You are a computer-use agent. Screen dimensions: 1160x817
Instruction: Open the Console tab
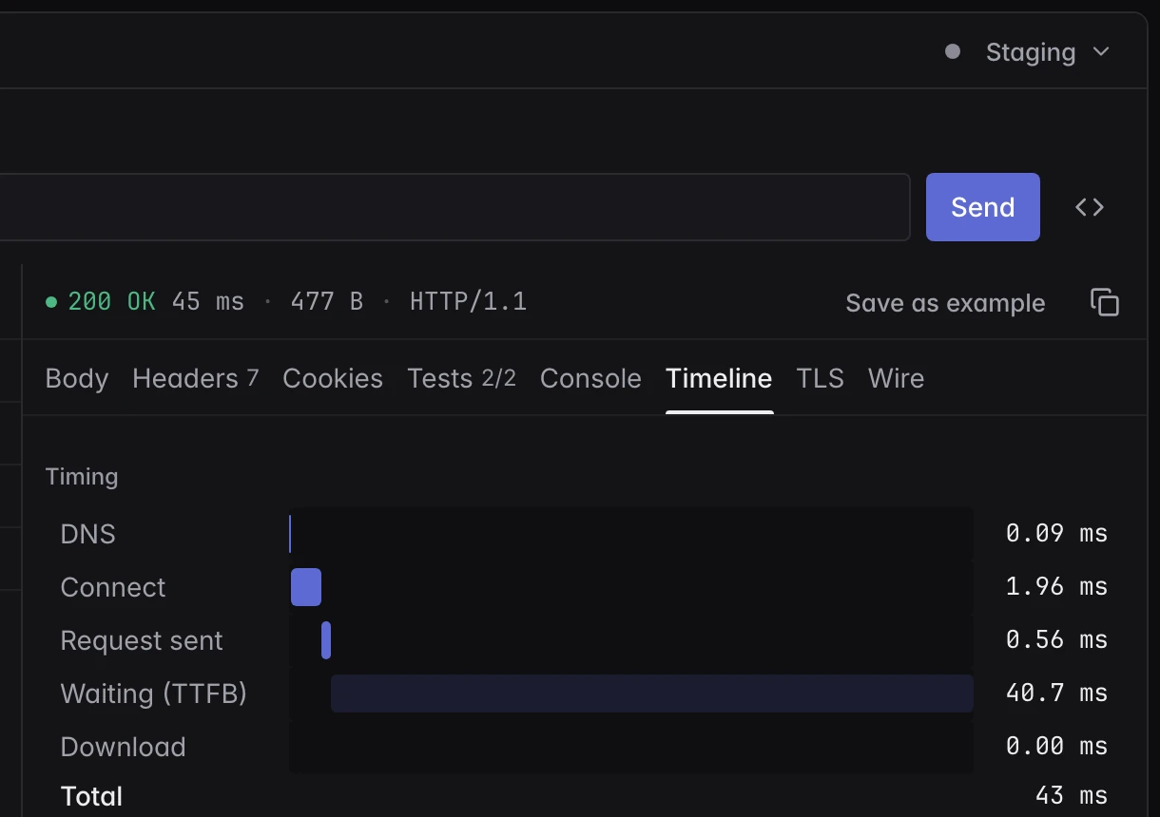[x=590, y=378]
